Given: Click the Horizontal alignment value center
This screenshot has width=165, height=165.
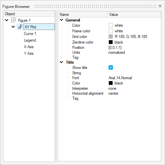Looking at the screenshot, I should [x=114, y=93].
